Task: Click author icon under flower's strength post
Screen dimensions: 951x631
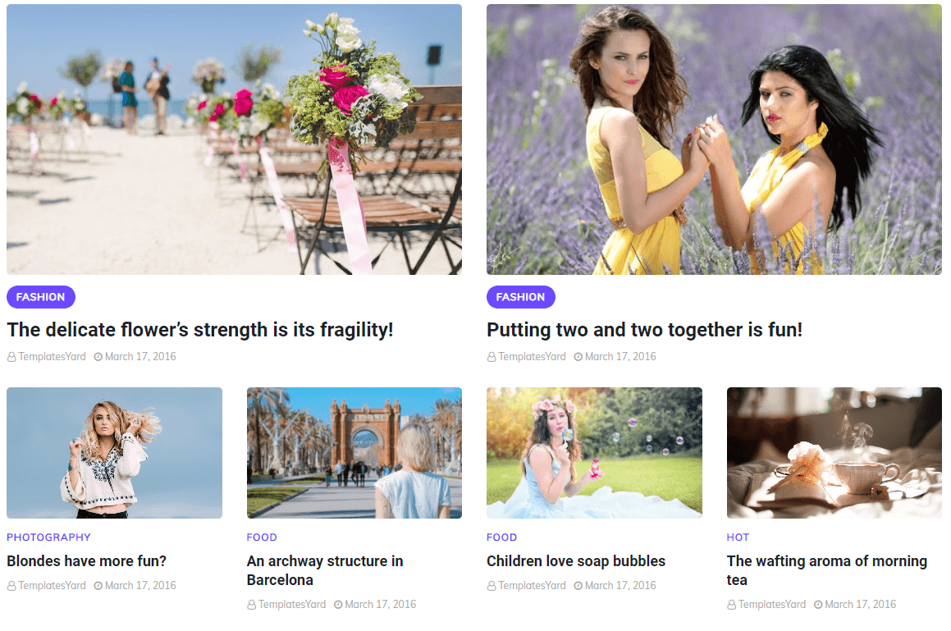Action: click(x=11, y=358)
